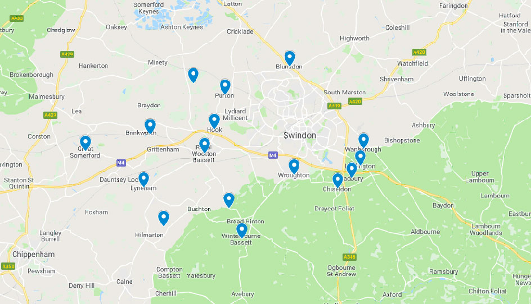531x304 pixels.
Task: Open the pin at Hook
Action: 214,121
